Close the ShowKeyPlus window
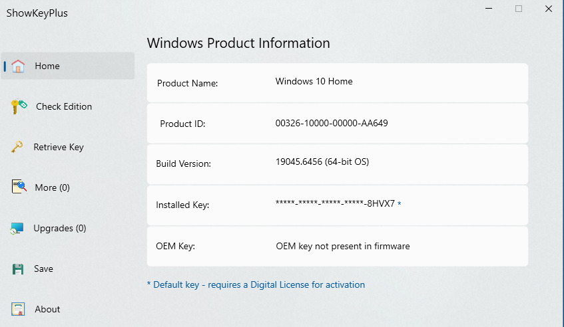This screenshot has height=327, width=564. click(x=549, y=9)
